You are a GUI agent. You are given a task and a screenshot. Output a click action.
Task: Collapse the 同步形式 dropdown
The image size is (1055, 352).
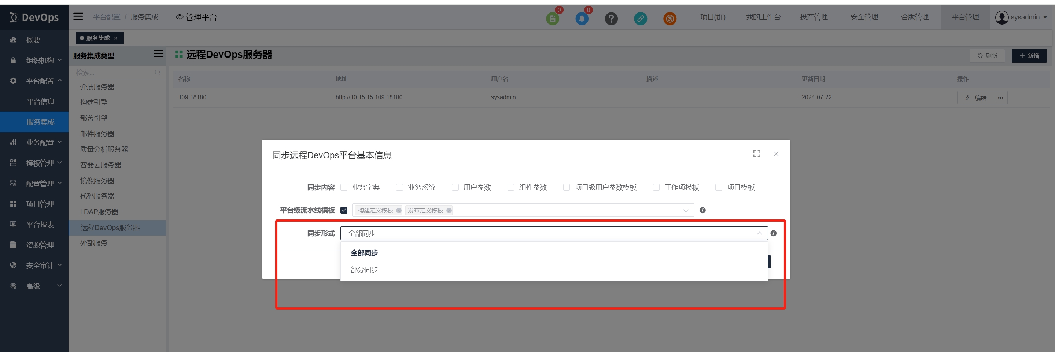coord(759,233)
